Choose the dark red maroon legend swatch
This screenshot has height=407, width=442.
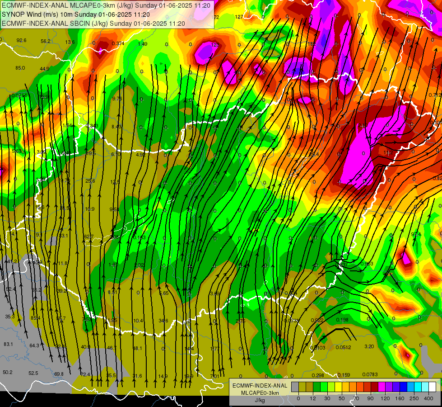coord(374,387)
